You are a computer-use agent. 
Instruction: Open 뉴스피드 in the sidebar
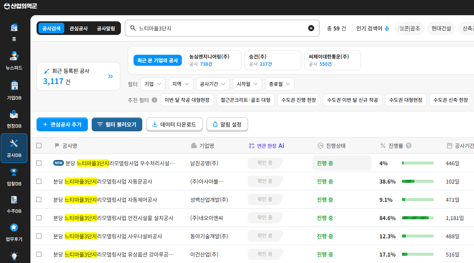(x=14, y=61)
